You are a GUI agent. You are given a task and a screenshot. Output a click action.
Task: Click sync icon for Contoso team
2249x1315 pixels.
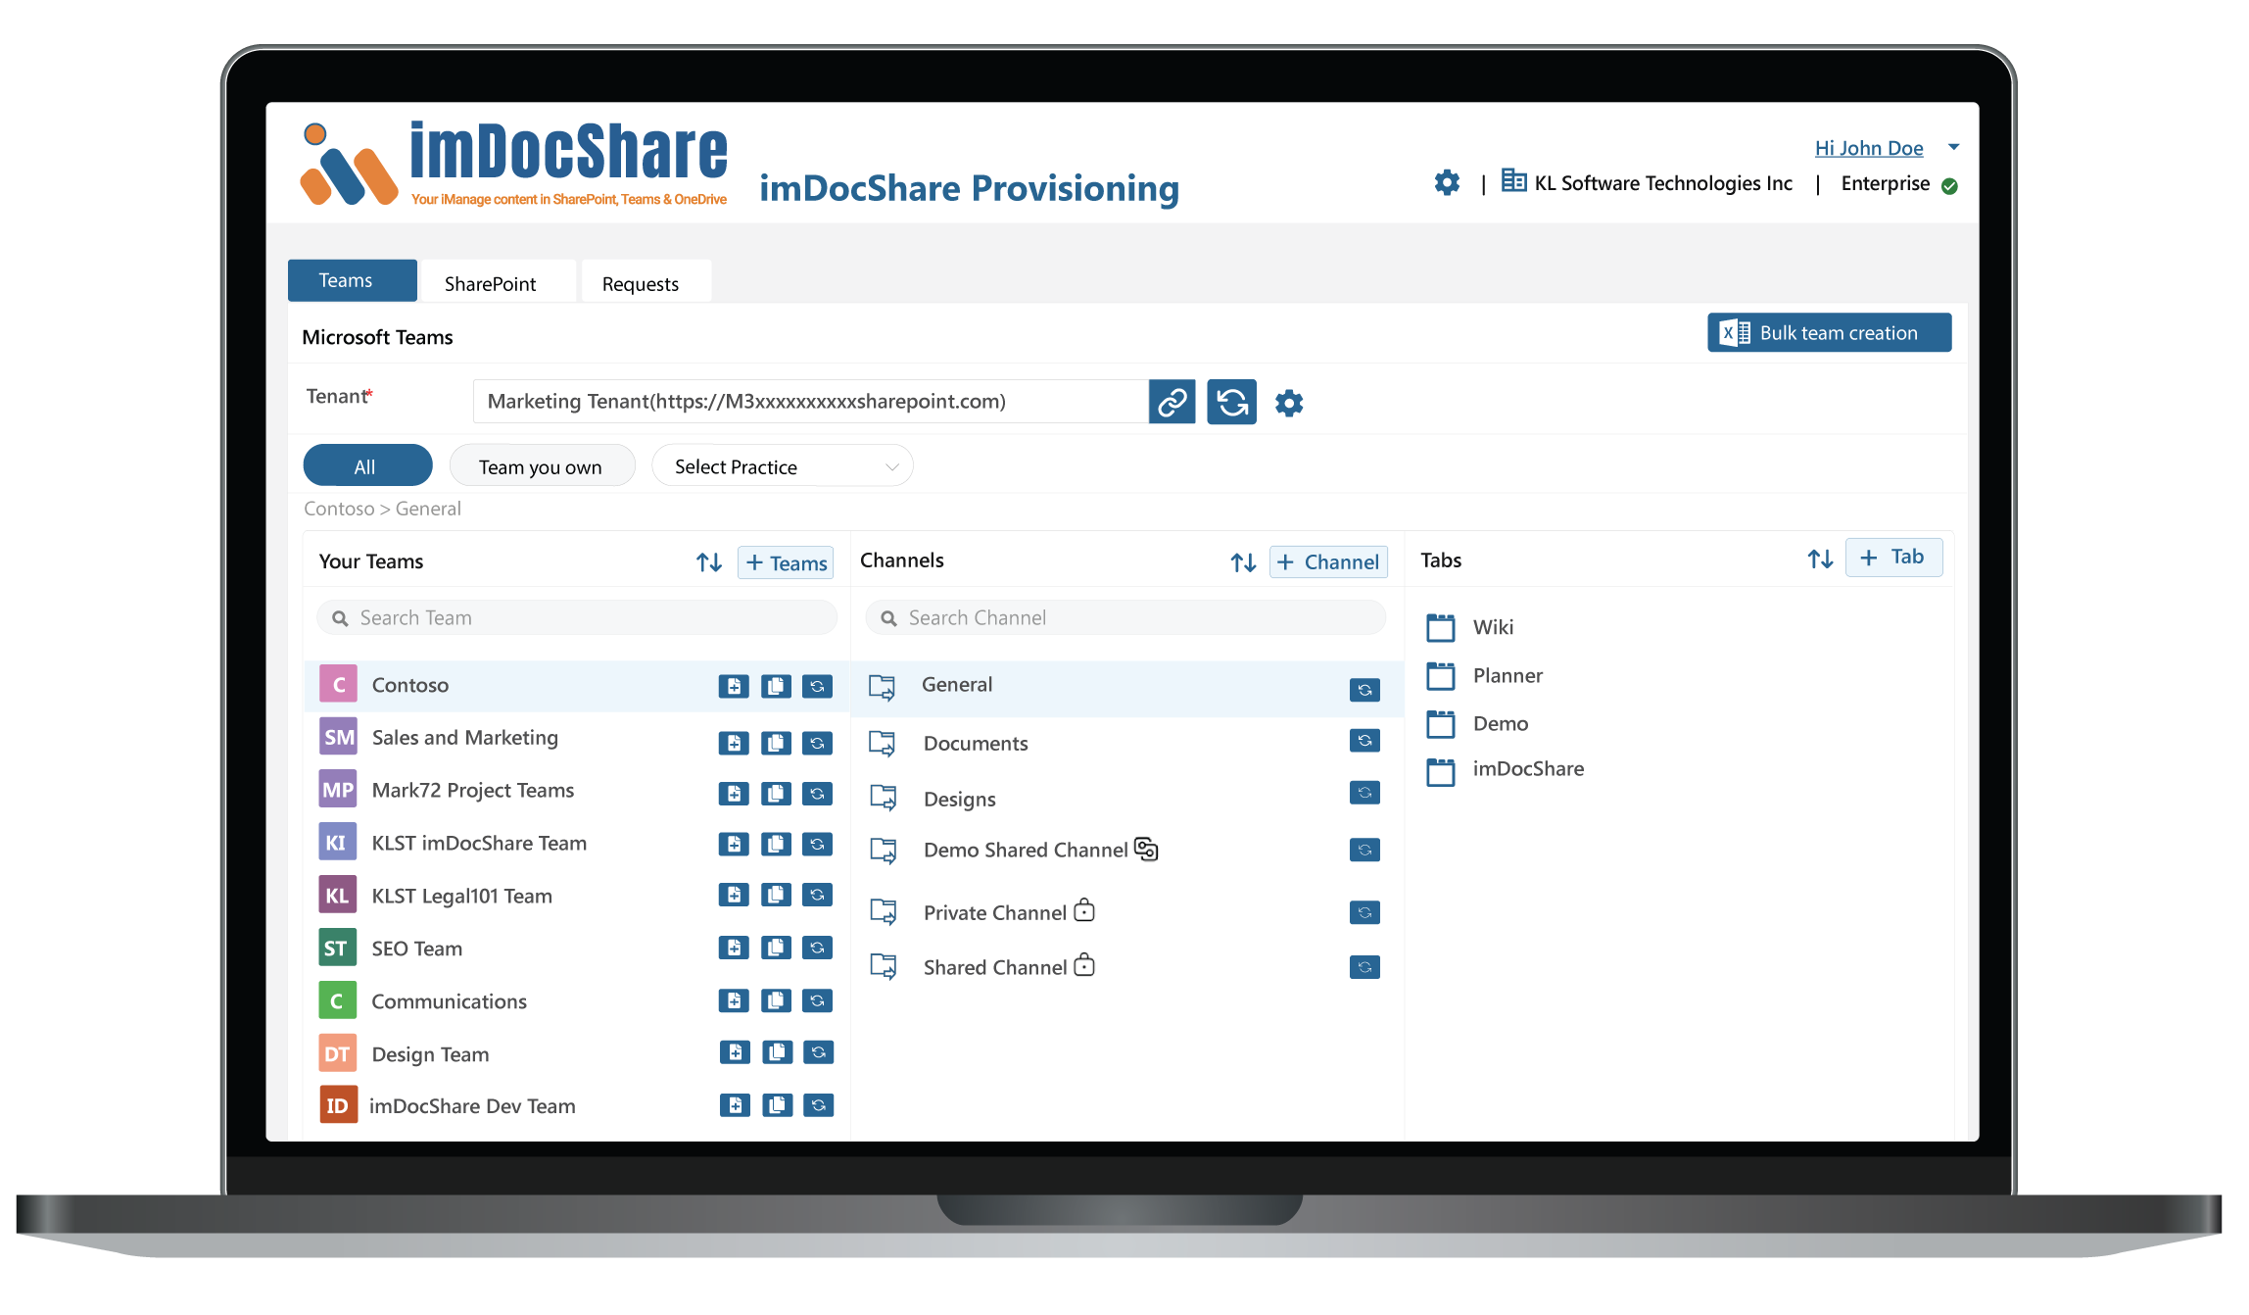pos(817,686)
